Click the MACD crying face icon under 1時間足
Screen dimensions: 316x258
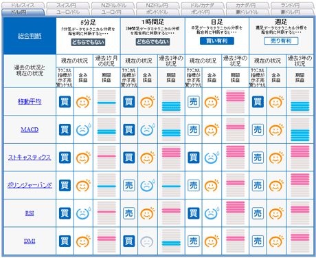click(x=148, y=130)
